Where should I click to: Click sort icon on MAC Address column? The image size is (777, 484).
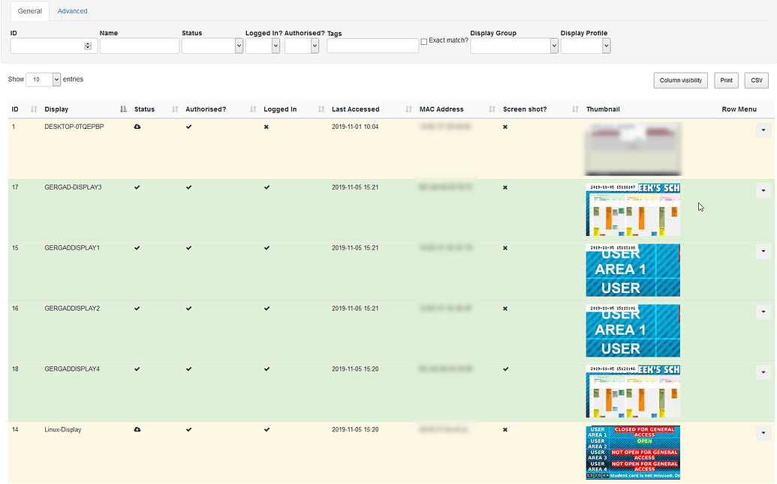492,109
